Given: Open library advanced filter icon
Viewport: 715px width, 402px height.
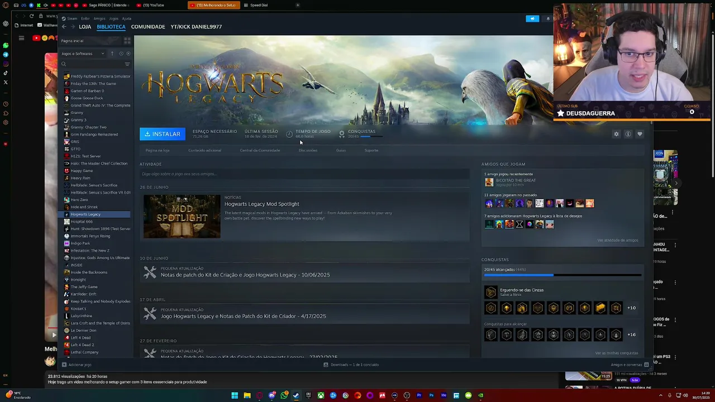Looking at the screenshot, I should (x=127, y=64).
